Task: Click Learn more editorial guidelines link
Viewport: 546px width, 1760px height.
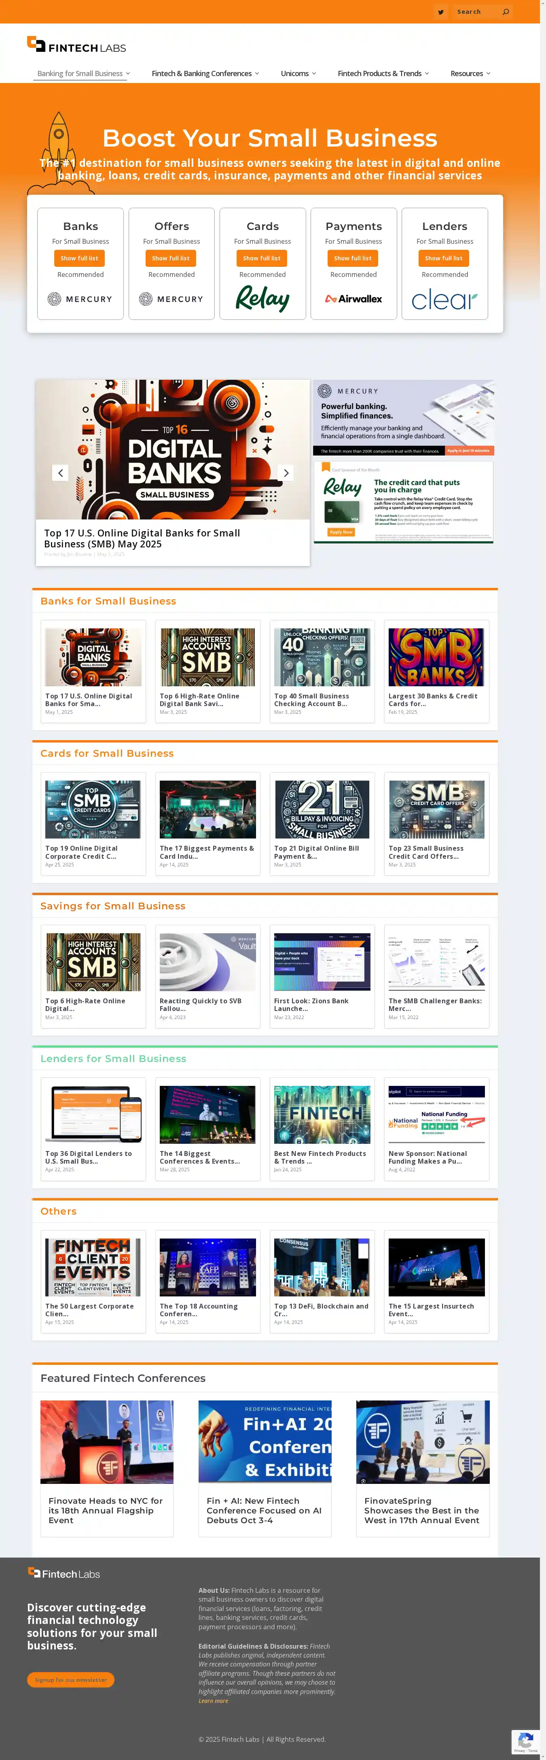Action: (x=213, y=1700)
